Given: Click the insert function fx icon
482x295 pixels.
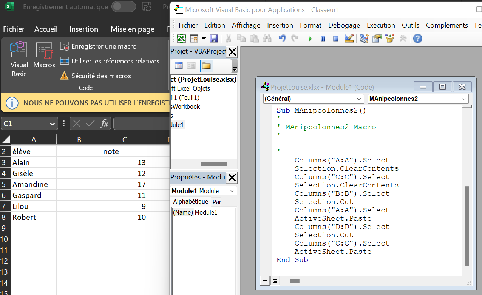Looking at the screenshot, I should tap(104, 124).
